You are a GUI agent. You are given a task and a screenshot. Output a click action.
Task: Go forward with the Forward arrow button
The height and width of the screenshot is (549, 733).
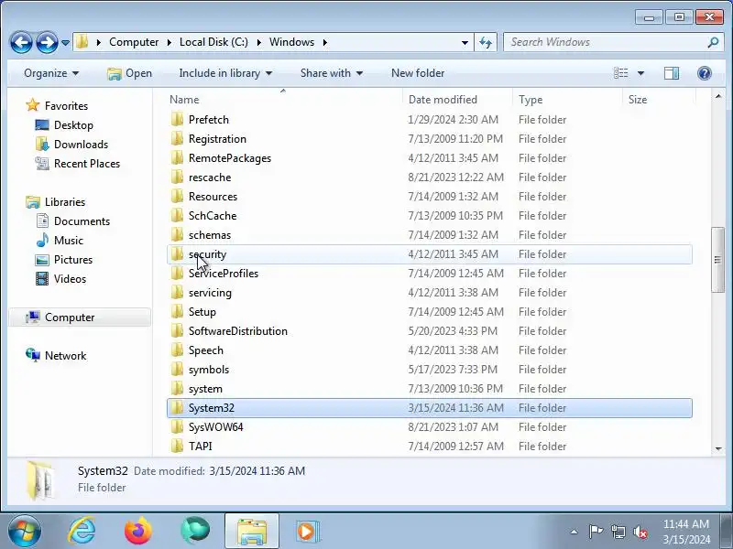point(47,42)
